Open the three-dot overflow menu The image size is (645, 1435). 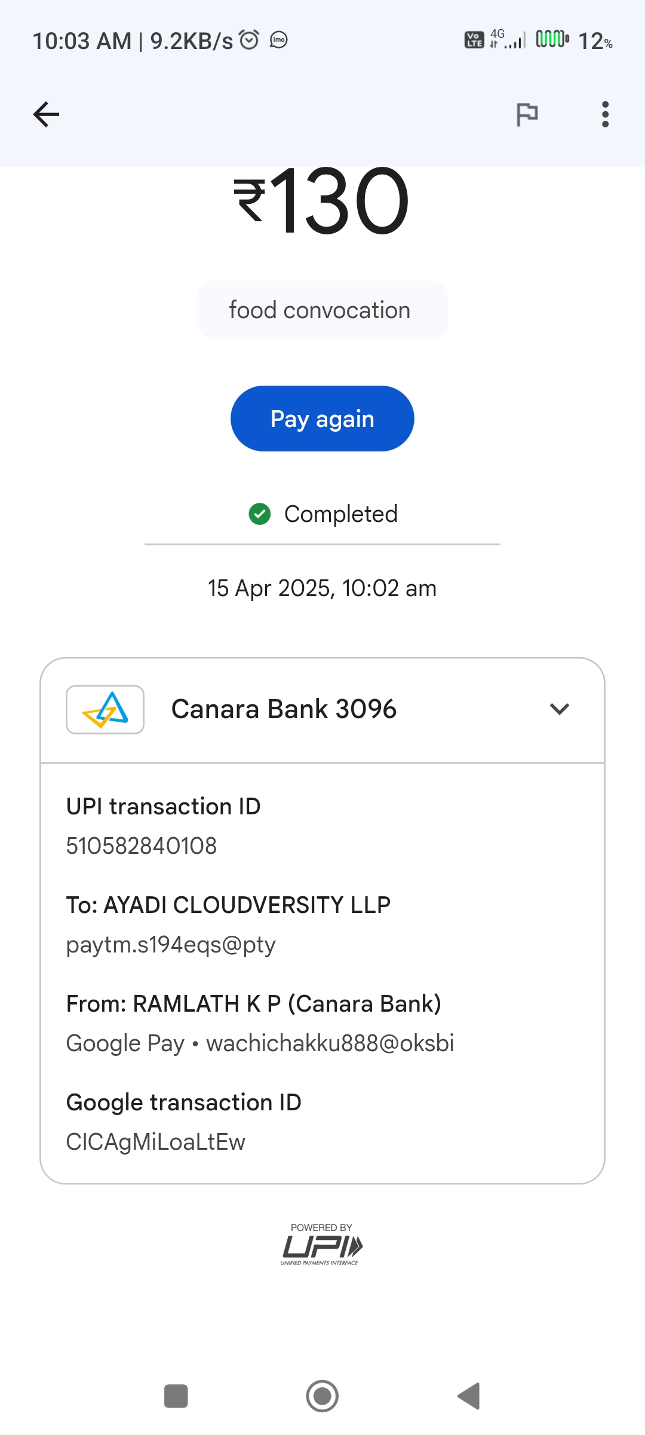(605, 114)
